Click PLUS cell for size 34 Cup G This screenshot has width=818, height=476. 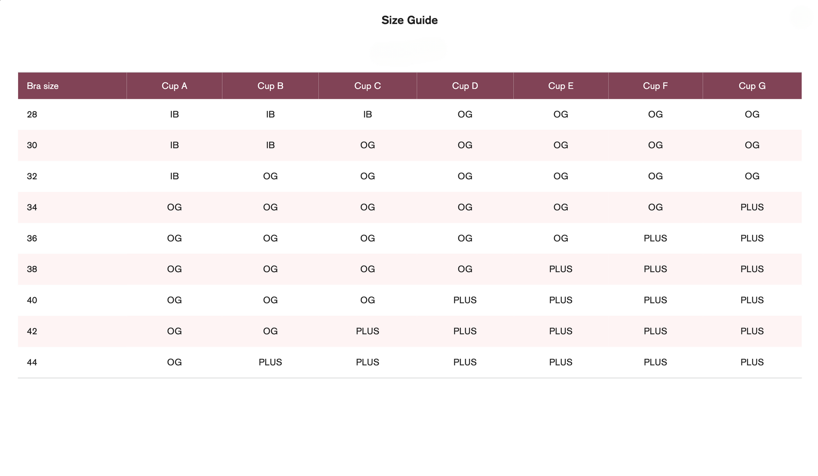tap(752, 207)
